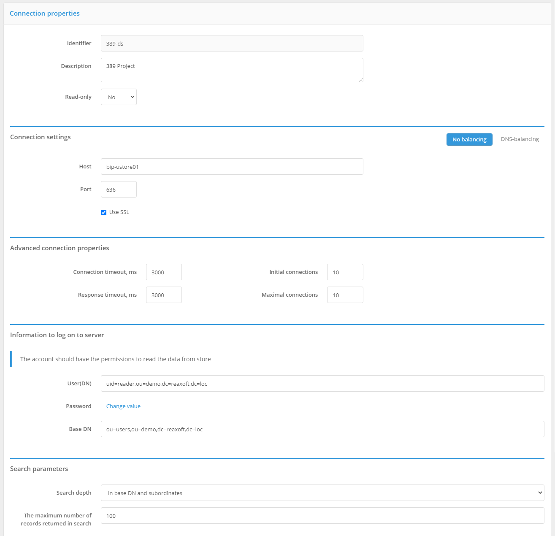Image resolution: width=555 pixels, height=536 pixels.
Task: Edit the Response timeout value
Action: [164, 295]
